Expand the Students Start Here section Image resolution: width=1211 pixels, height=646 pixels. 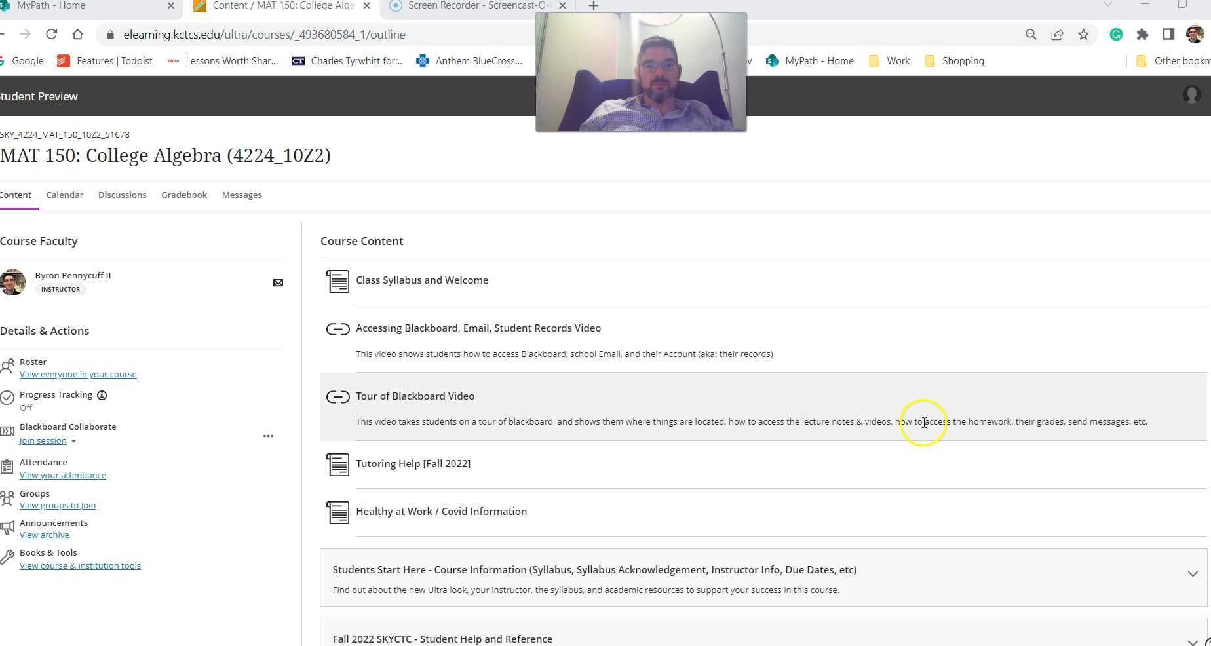coord(1191,573)
